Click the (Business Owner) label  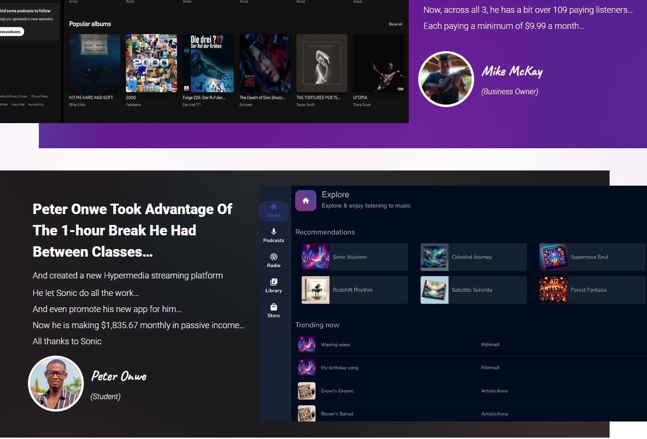tap(510, 92)
